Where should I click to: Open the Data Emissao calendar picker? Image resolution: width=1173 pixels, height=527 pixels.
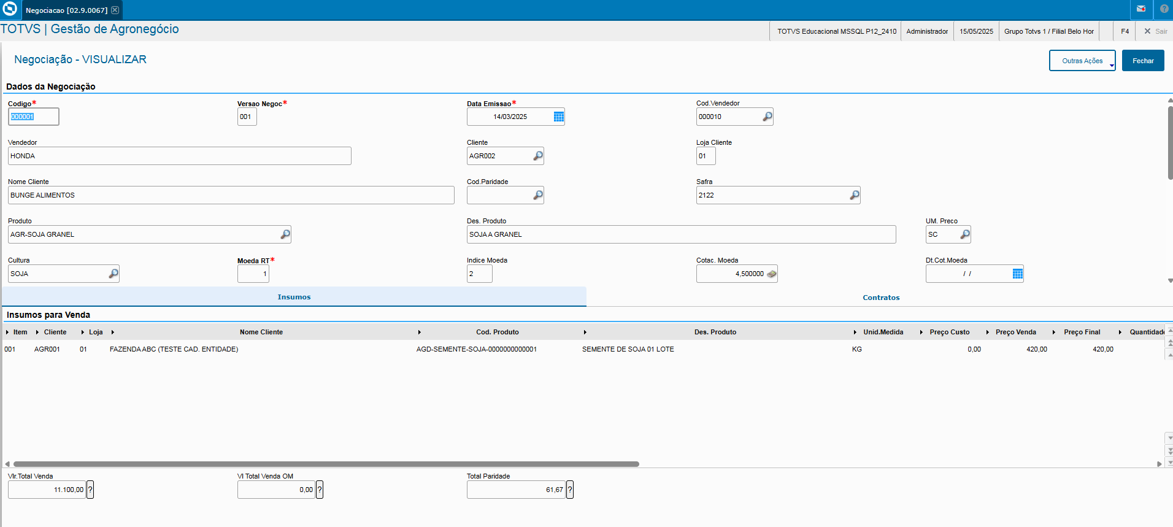(558, 117)
